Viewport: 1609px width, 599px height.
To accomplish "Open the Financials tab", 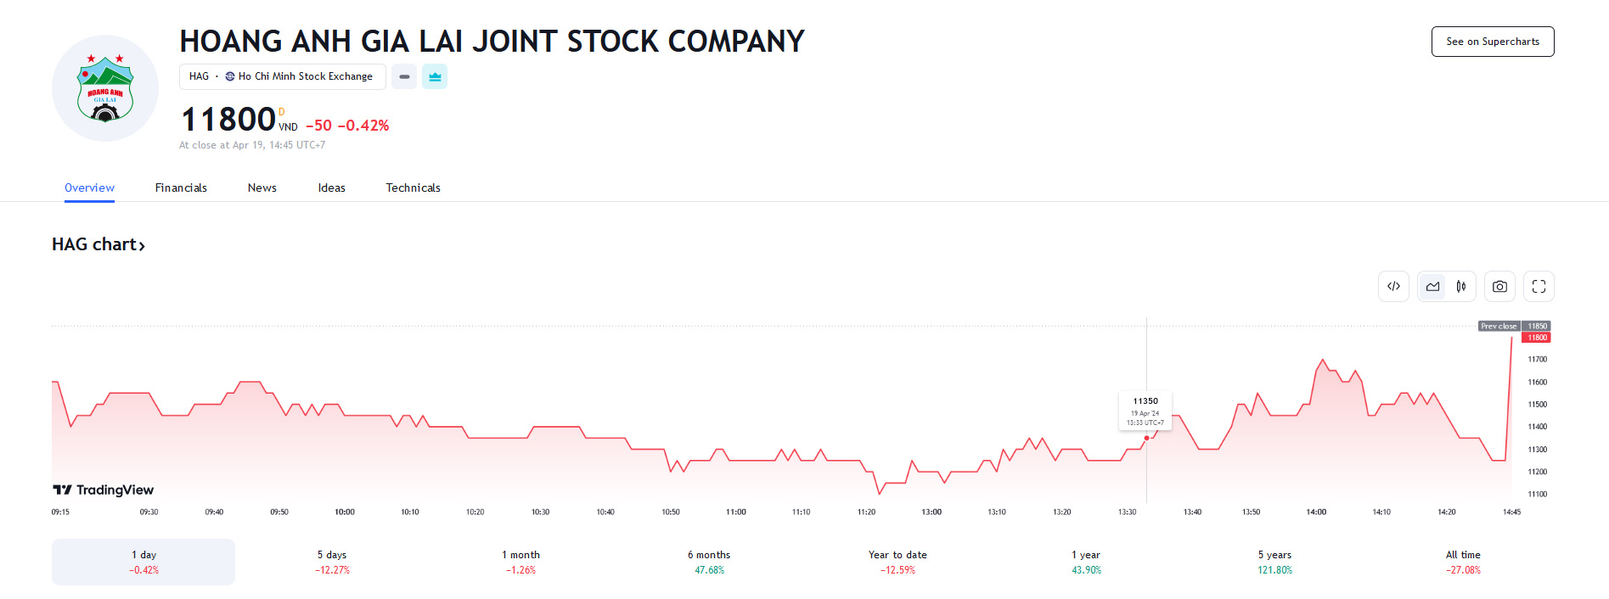I will [x=181, y=188].
